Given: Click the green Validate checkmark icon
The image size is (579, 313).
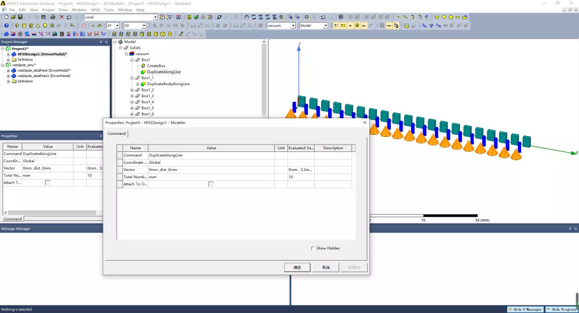Looking at the screenshot, I should point(196,17).
